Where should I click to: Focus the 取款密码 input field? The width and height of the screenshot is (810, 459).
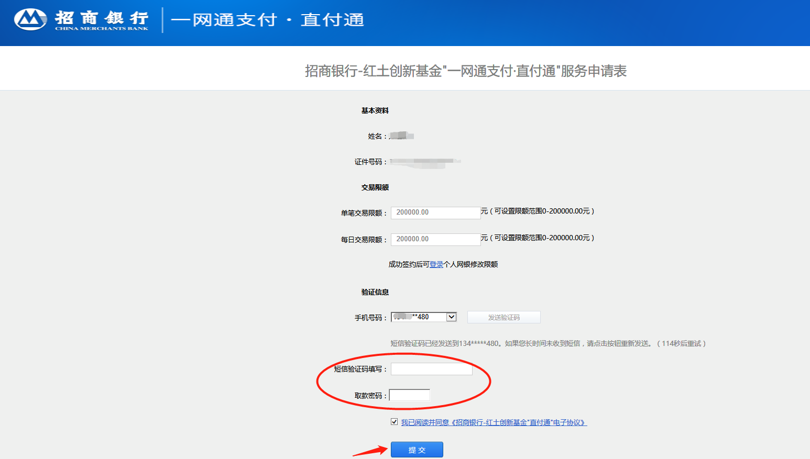[x=410, y=395]
